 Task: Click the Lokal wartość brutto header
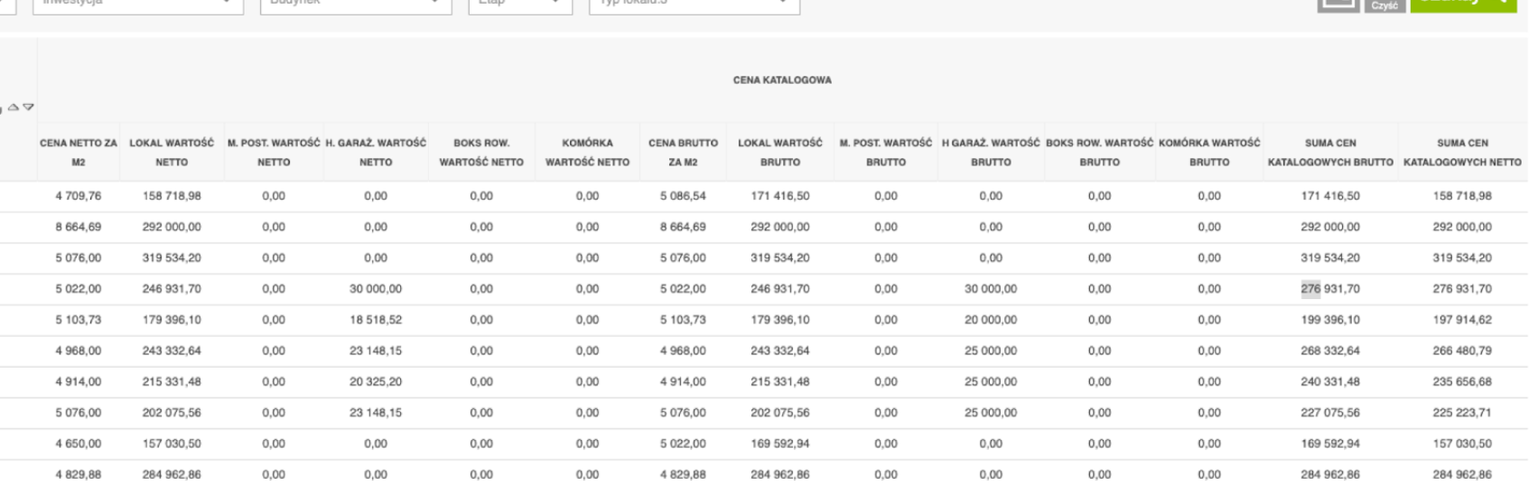pos(780,153)
